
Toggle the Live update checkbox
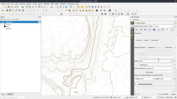coord(160,94)
